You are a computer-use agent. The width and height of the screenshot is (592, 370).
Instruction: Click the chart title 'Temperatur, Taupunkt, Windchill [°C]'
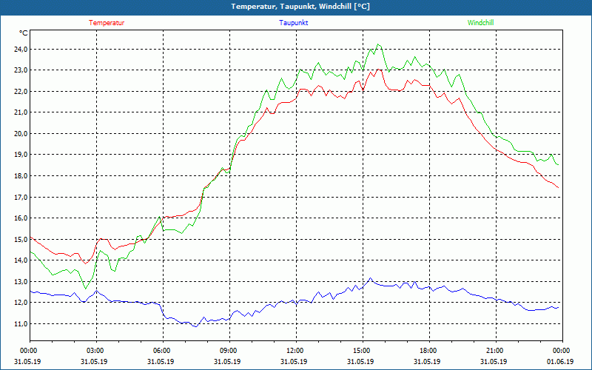pyautogui.click(x=300, y=7)
